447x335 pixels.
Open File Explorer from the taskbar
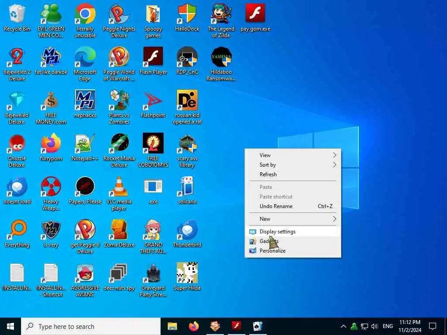[172, 326]
